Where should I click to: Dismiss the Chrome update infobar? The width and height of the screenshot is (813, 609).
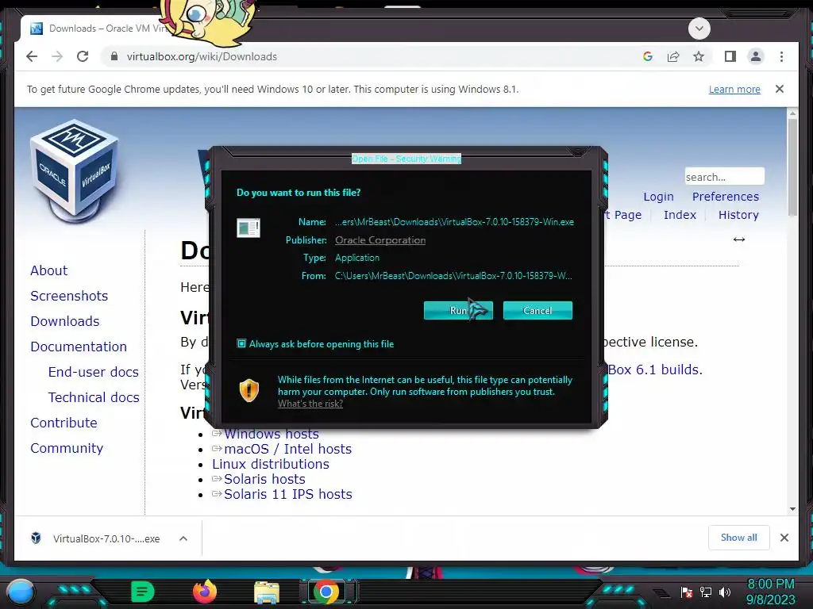pos(780,89)
